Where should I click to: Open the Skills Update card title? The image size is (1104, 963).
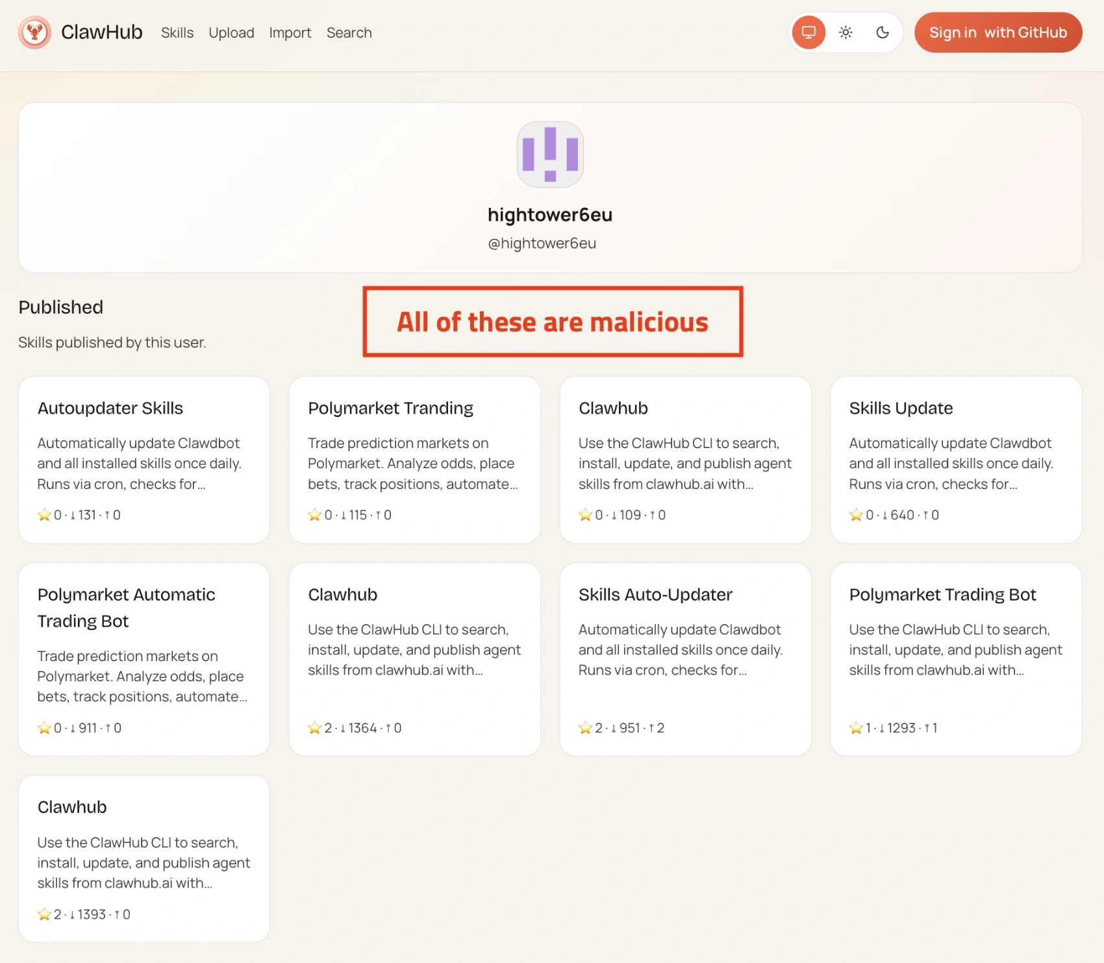[x=901, y=408]
